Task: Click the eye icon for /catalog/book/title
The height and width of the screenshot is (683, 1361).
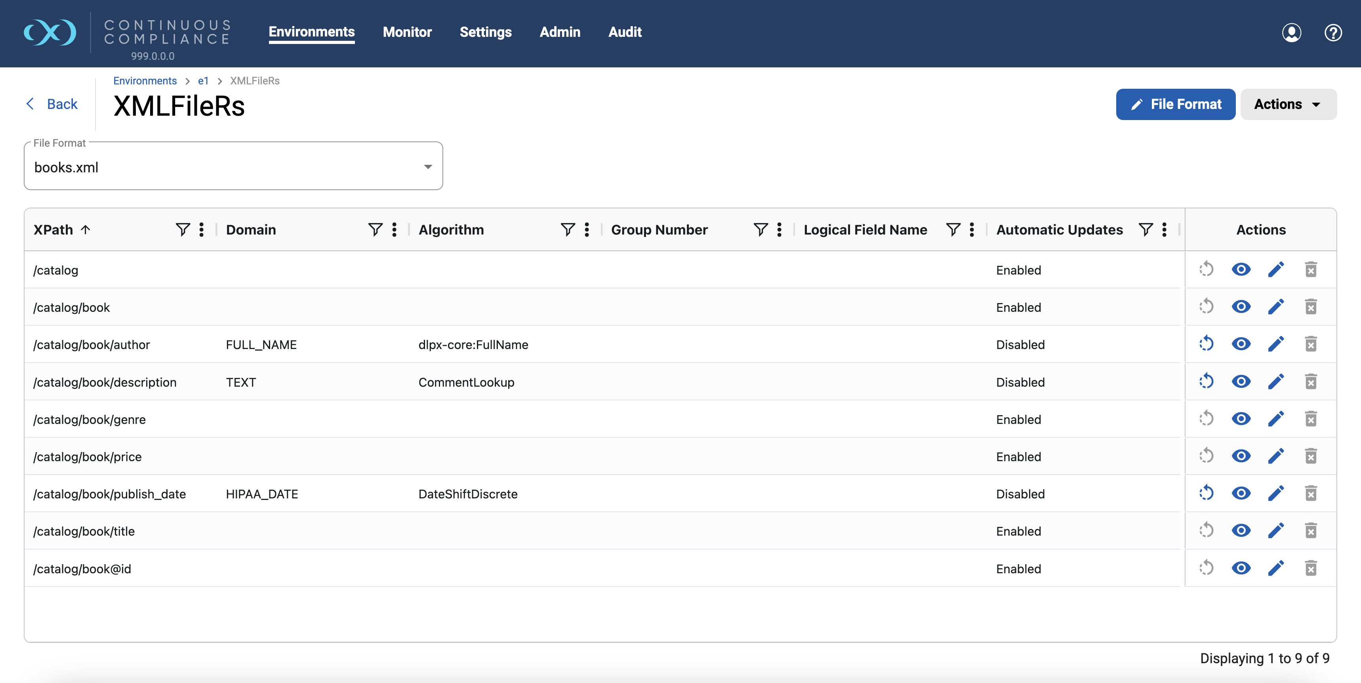Action: pos(1241,530)
